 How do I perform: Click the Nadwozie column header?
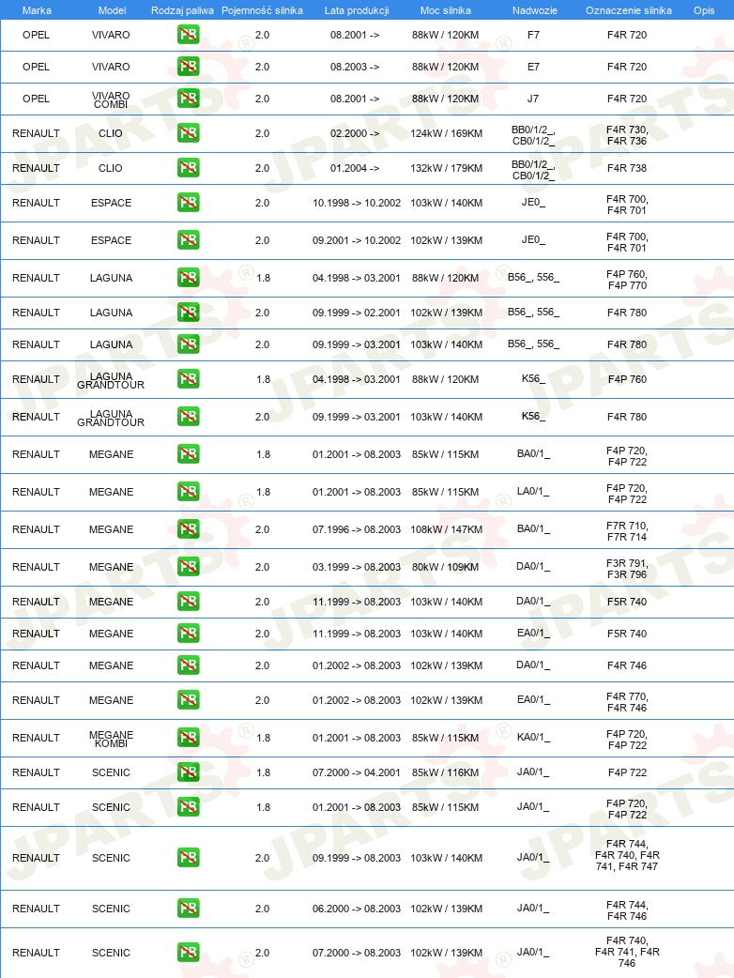pyautogui.click(x=535, y=10)
